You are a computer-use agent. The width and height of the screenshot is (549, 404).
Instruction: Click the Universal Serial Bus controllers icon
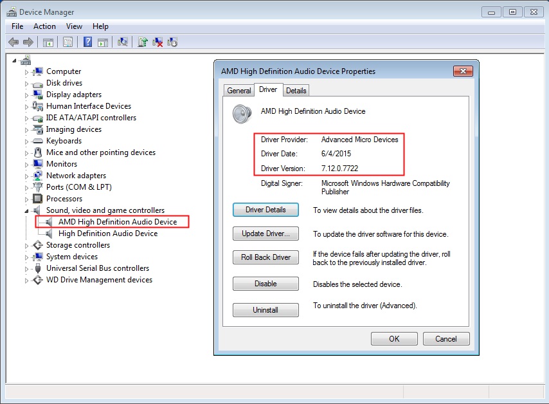click(38, 268)
